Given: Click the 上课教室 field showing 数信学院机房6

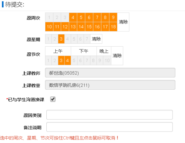Looking at the screenshot, I should [110, 85].
